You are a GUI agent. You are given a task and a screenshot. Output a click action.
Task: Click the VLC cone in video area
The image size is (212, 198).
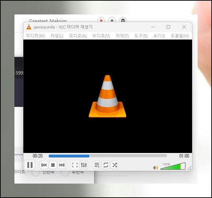tap(108, 96)
